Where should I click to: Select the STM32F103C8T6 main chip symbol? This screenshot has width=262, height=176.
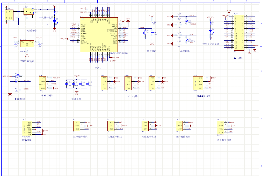(x=99, y=35)
